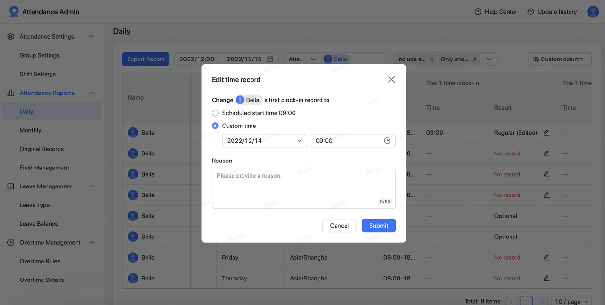Screen dimensions: 605x305
Task: Open Monthly reports in sidebar
Action: pyautogui.click(x=30, y=130)
